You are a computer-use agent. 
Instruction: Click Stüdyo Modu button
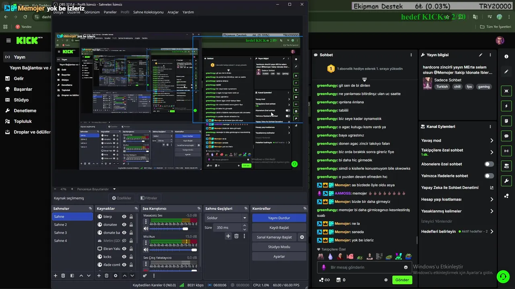pos(279,247)
